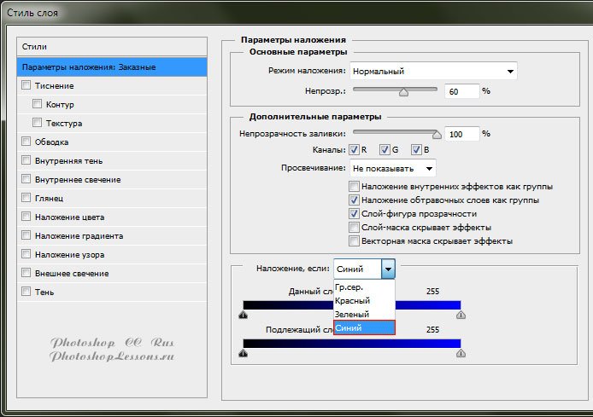Choose Красный from the channel list
Image resolution: width=593 pixels, height=417 pixels.
point(353,300)
